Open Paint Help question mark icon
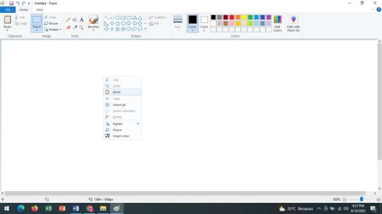This screenshot has width=382, height=214. click(379, 9)
